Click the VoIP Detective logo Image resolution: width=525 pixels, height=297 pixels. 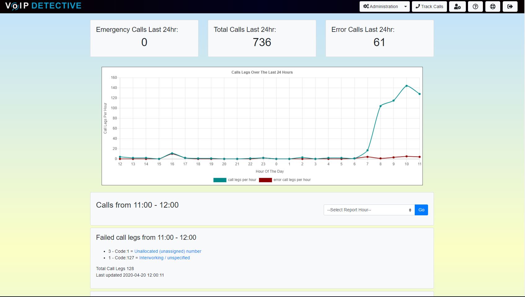tap(43, 6)
